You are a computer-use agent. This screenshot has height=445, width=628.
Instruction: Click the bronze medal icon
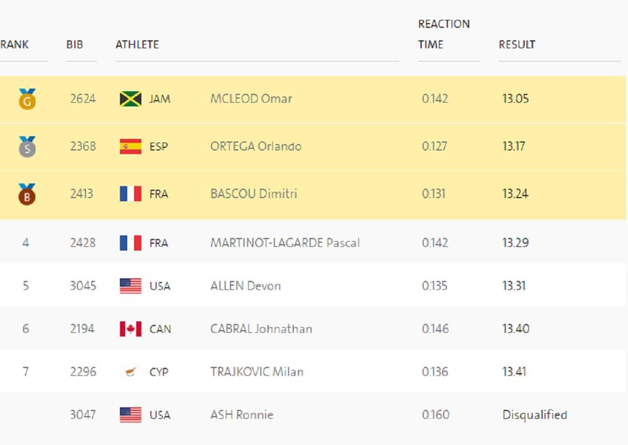[27, 194]
